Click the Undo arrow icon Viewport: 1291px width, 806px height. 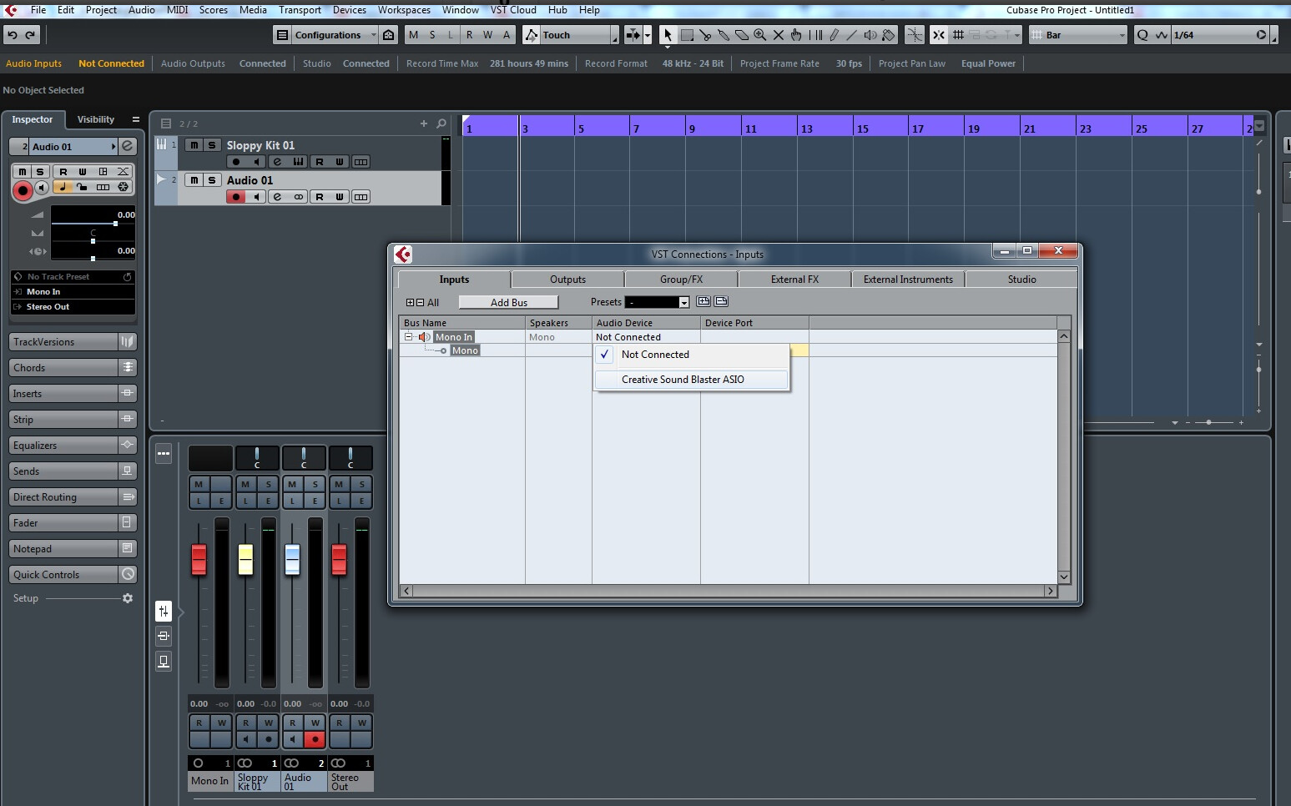coord(13,35)
